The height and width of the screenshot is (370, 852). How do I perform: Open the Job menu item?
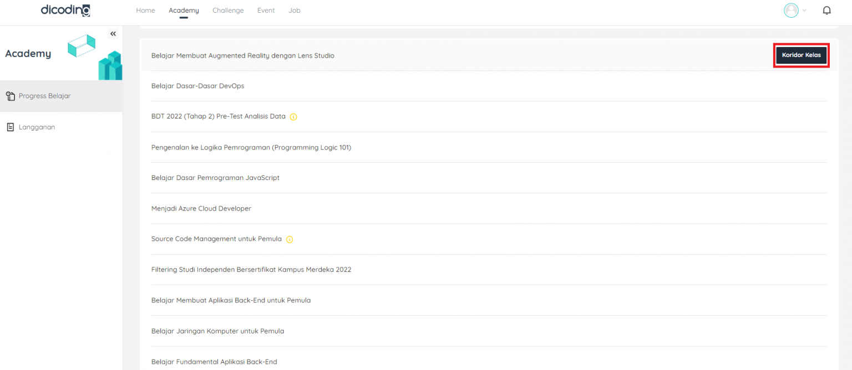point(295,11)
